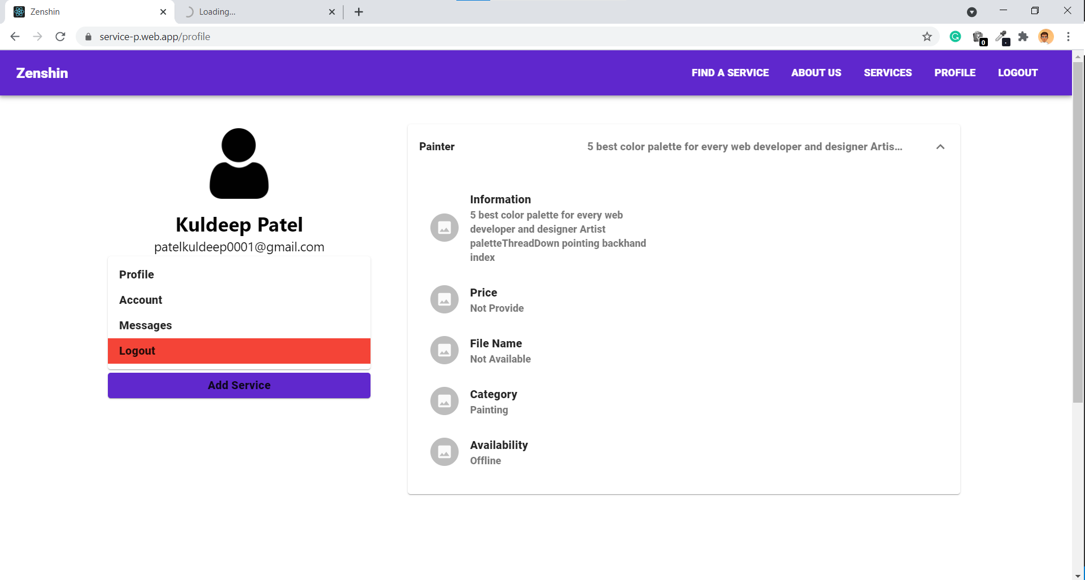Click the truncated summary text in Painter header
The image size is (1085, 580).
pyautogui.click(x=744, y=147)
